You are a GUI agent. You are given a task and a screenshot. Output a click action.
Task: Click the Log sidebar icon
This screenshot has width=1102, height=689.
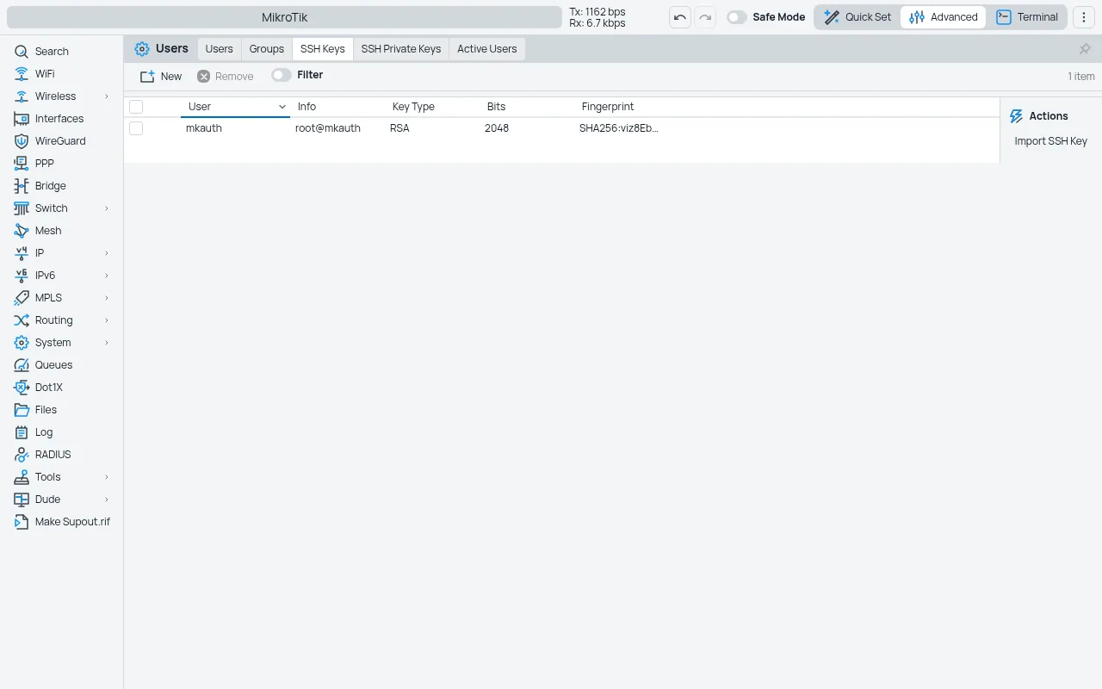pos(22,432)
